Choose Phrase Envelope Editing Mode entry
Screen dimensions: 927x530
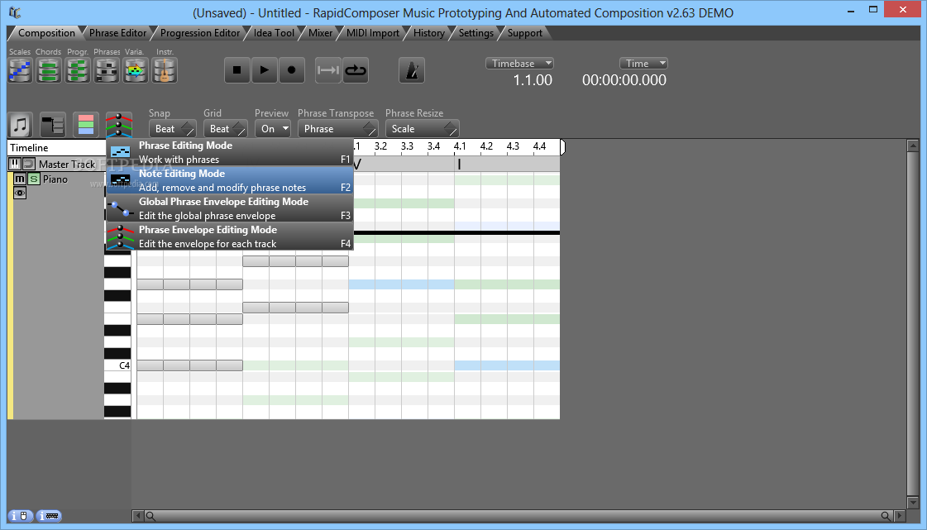230,236
